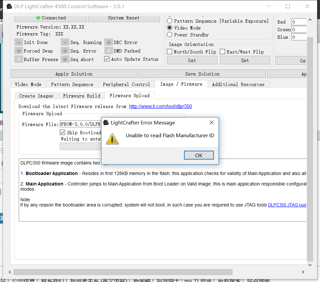The width and height of the screenshot is (320, 282).
Task: Toggle the Seq Abort indicator
Action: click(65, 59)
